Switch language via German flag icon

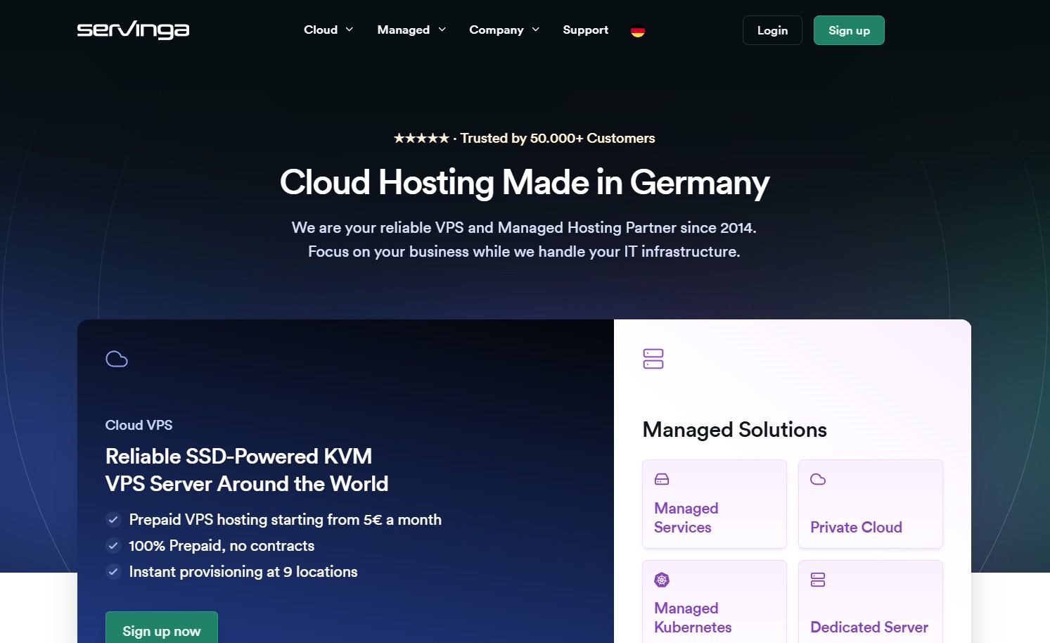click(638, 31)
